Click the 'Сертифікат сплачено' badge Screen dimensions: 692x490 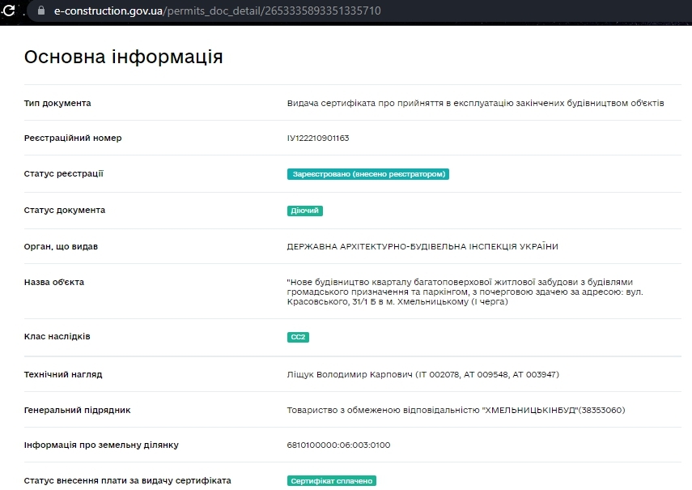click(x=332, y=481)
